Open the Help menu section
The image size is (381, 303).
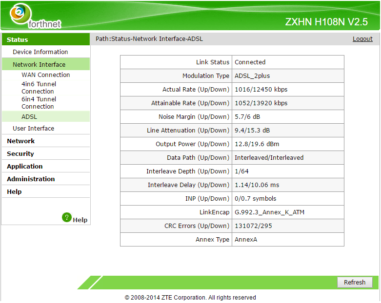pyautogui.click(x=14, y=191)
